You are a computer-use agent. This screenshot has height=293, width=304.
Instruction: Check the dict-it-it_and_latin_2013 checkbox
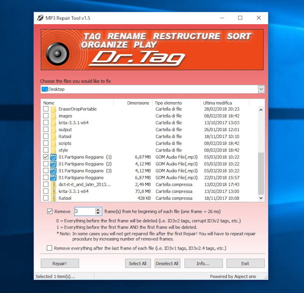46,184
